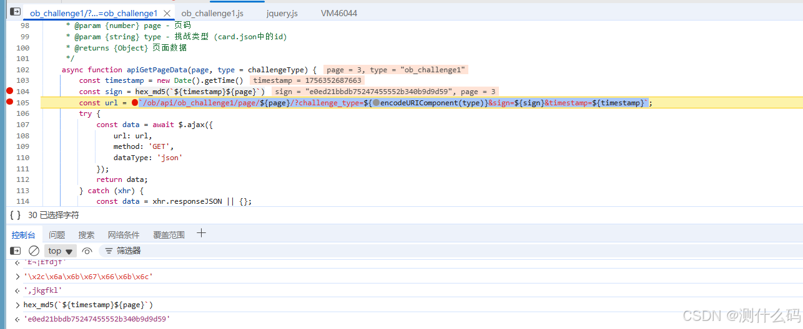Open live expression eye icon
Screen dimensions: 803x329
[x=87, y=250]
